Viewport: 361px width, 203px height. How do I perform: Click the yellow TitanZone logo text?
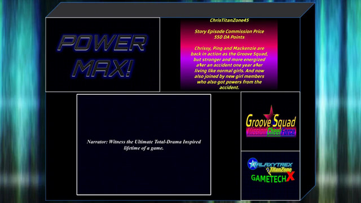pyautogui.click(x=279, y=170)
